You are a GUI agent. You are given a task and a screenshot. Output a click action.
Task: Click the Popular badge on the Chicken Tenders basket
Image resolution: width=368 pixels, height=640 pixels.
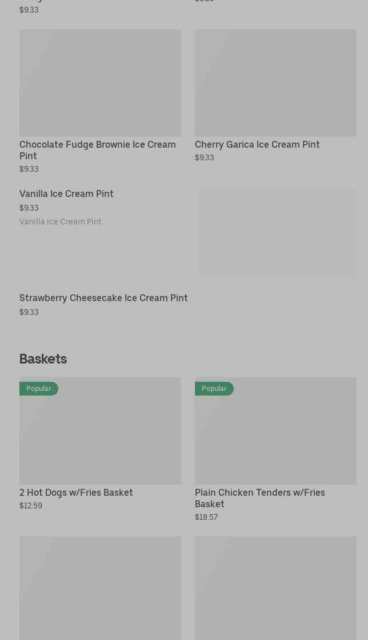click(214, 389)
